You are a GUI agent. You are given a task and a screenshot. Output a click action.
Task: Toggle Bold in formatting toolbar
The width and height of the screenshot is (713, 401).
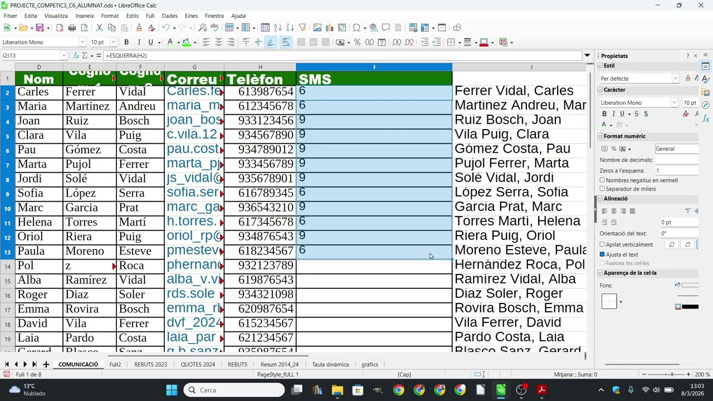(126, 42)
